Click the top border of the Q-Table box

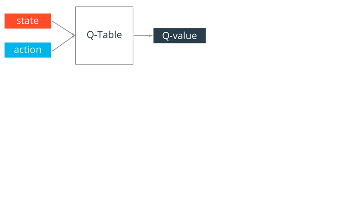pyautogui.click(x=104, y=7)
